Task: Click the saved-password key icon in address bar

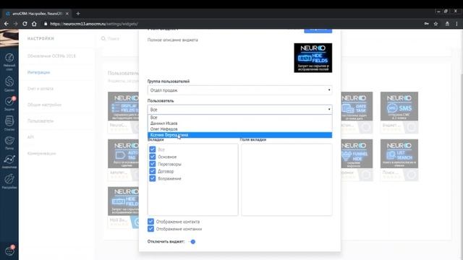Action: (426, 24)
